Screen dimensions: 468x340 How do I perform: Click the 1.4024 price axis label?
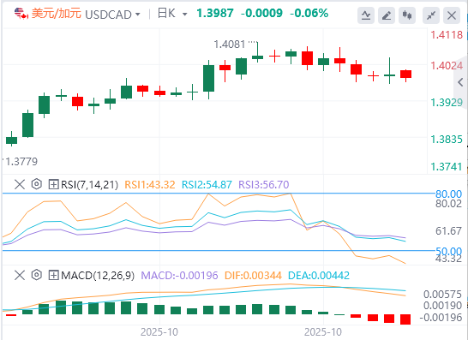pyautogui.click(x=447, y=66)
